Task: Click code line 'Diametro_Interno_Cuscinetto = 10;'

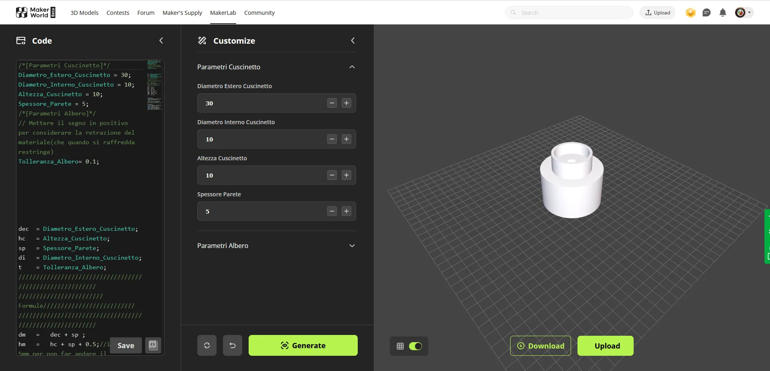Action: [77, 85]
